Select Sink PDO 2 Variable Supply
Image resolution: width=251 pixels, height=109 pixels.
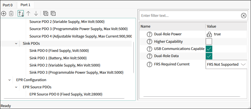[65, 65]
